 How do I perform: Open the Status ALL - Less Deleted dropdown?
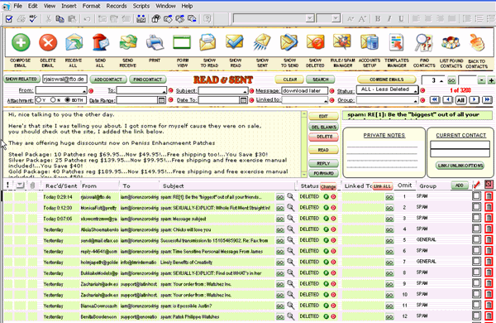[415, 91]
